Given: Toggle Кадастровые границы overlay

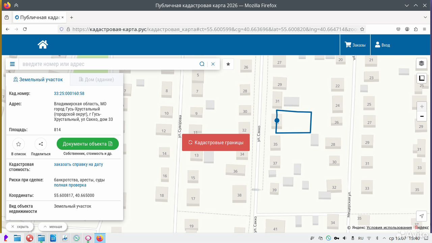Looking at the screenshot, I should point(216,142).
